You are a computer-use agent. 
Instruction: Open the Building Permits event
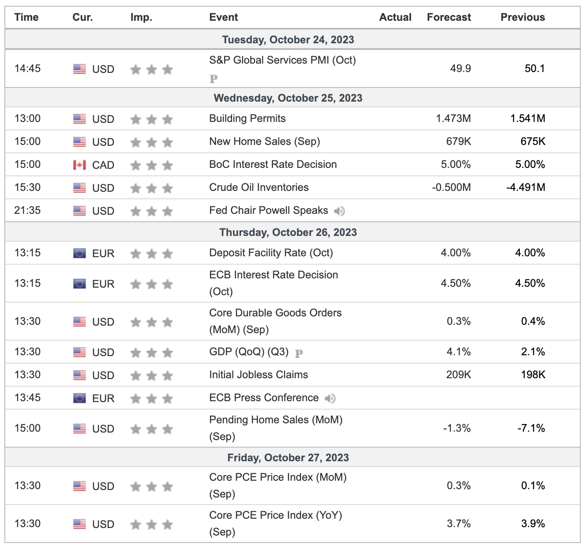point(248,118)
